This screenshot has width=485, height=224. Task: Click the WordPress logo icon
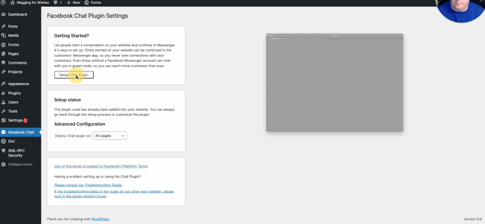[x=3, y=3]
